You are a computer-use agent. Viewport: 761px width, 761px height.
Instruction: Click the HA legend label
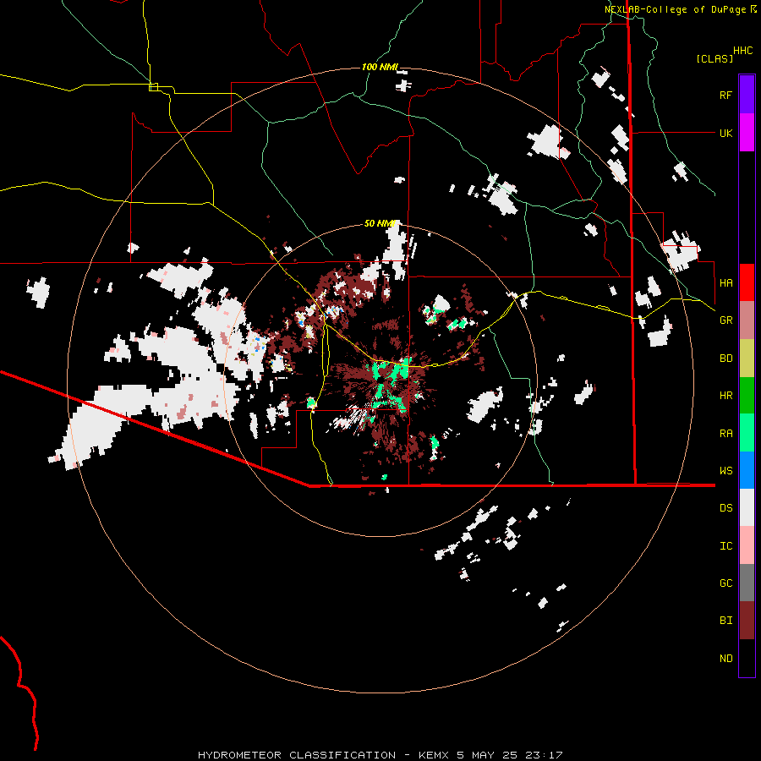coord(725,283)
